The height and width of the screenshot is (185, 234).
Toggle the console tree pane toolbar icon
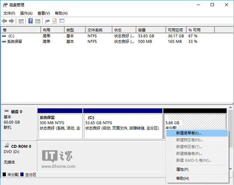(21, 21)
